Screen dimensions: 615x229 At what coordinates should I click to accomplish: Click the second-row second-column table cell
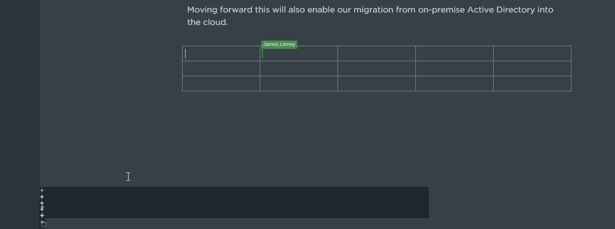click(299, 69)
